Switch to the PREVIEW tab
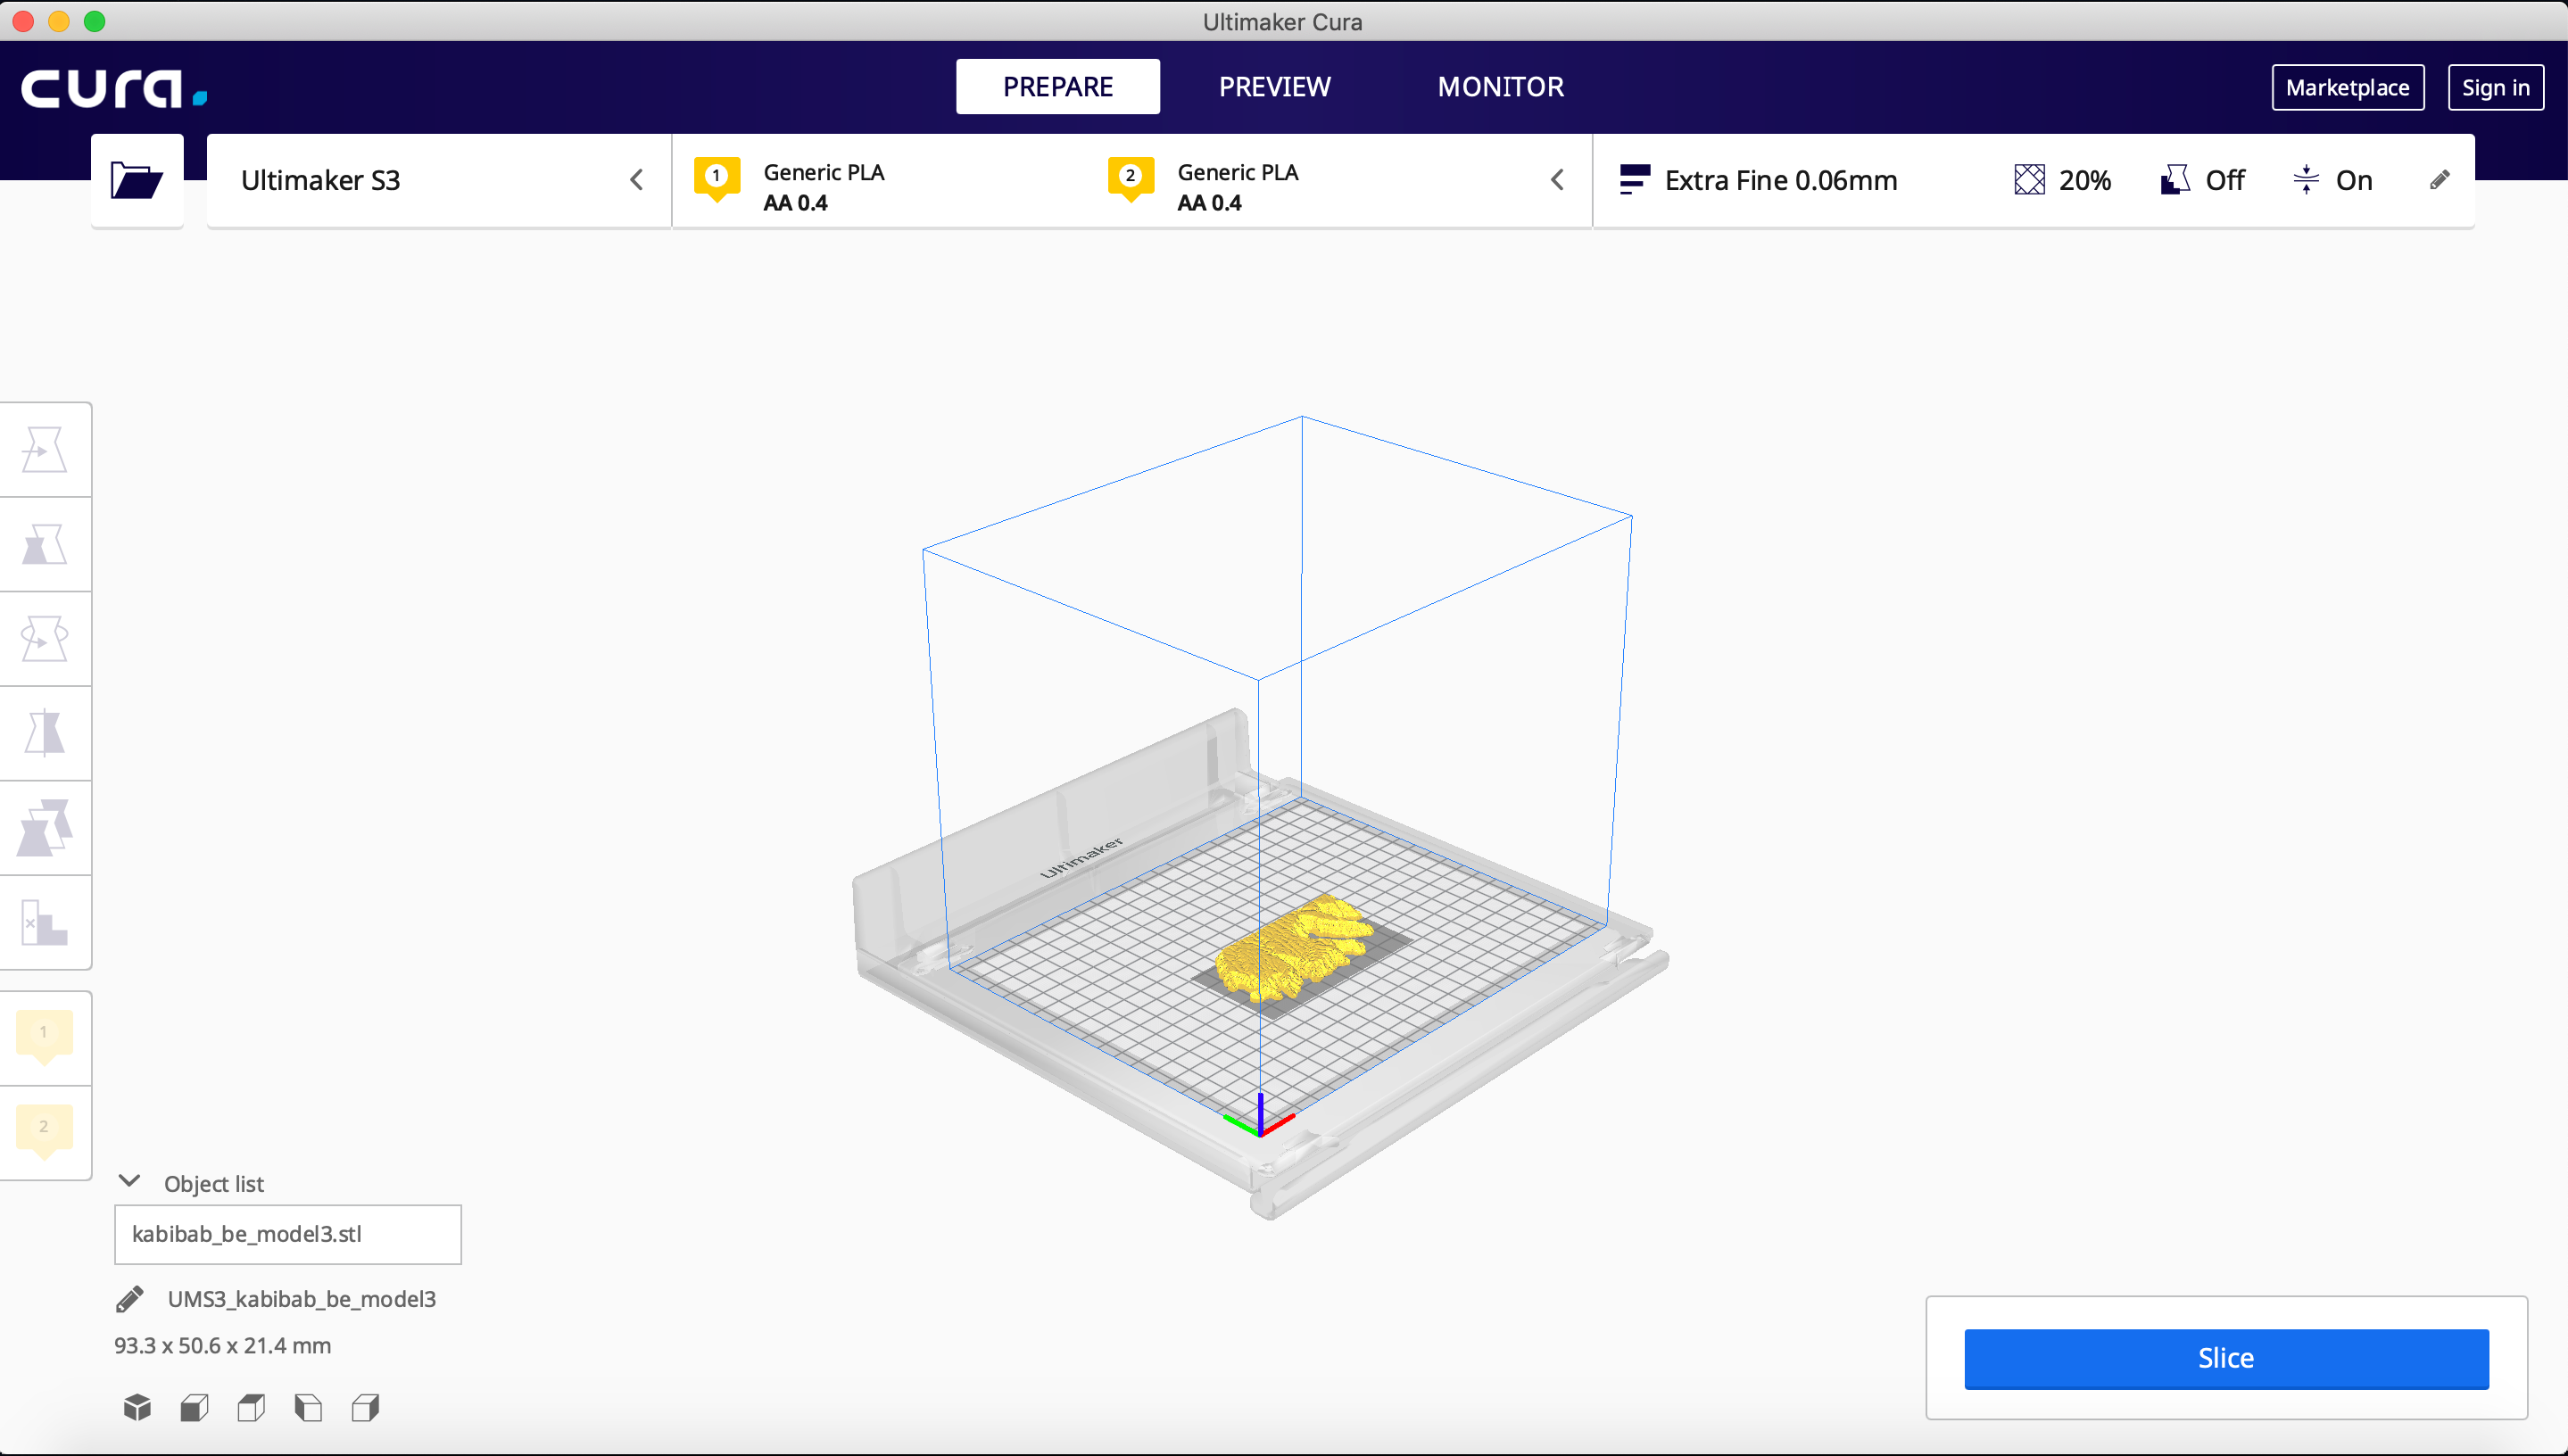The width and height of the screenshot is (2568, 1456). (x=1275, y=87)
